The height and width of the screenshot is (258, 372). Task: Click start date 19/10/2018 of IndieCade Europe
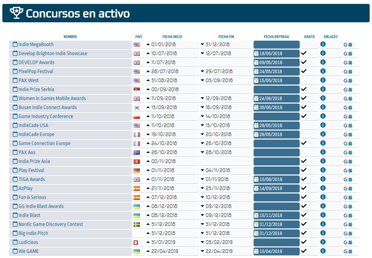click(163, 134)
